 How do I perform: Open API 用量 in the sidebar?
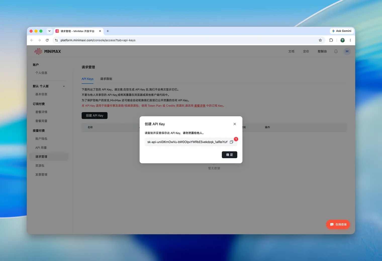click(41, 148)
